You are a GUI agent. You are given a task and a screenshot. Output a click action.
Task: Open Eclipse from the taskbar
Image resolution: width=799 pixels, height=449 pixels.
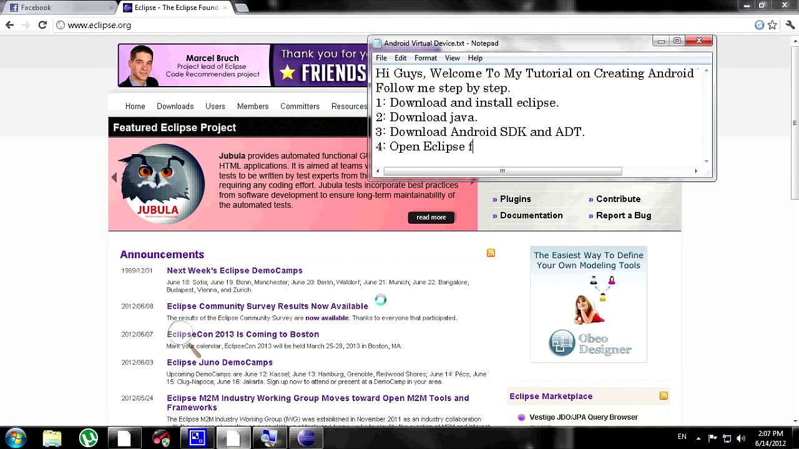click(306, 438)
